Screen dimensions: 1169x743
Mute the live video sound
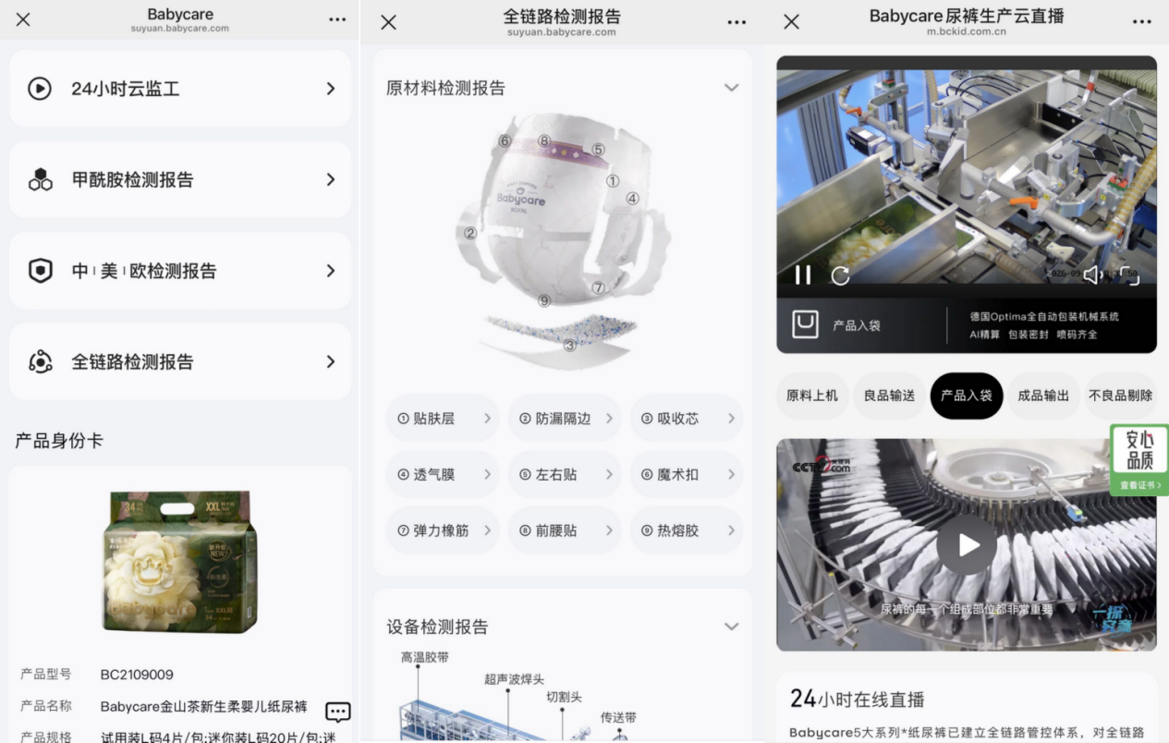tap(1092, 274)
